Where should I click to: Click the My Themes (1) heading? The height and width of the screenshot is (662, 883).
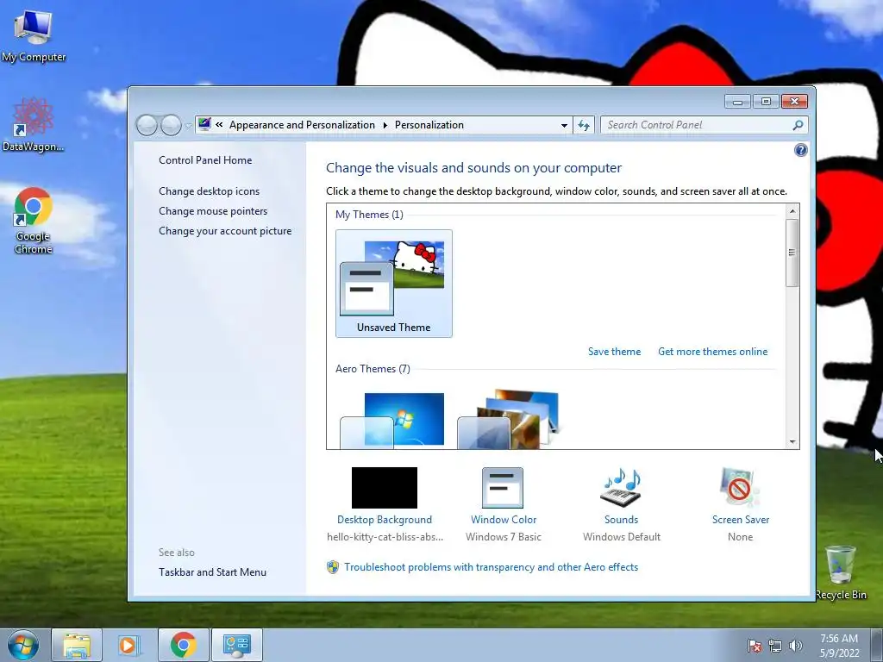point(369,215)
